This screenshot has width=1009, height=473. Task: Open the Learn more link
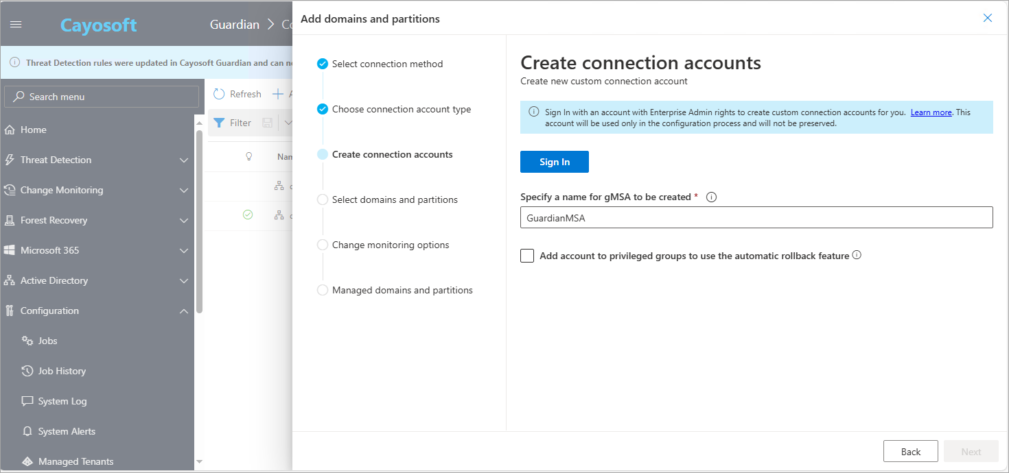[x=931, y=112]
